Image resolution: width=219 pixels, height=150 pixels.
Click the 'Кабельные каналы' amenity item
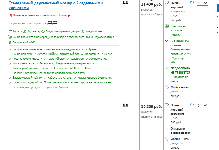tap(60, 78)
